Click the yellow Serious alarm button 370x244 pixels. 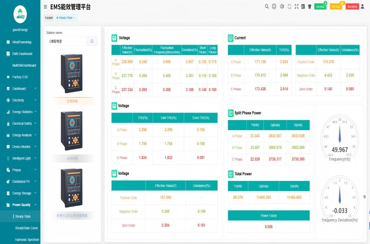336,7
